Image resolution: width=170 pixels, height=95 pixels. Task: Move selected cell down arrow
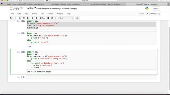[37, 18]
